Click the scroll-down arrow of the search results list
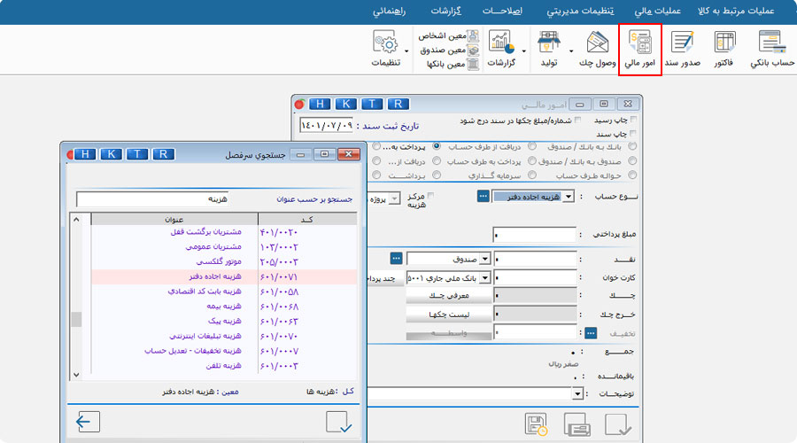Image resolution: width=797 pixels, height=443 pixels. pos(76,375)
